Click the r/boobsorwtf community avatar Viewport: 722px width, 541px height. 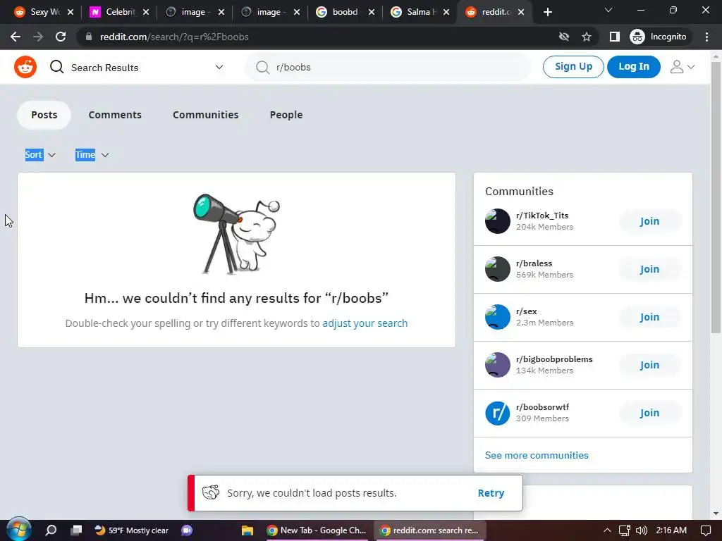pyautogui.click(x=497, y=413)
